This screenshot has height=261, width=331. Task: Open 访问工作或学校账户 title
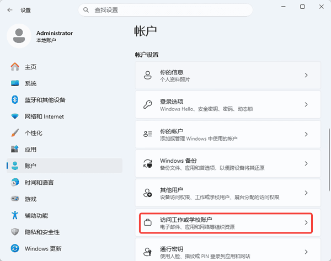pos(186,220)
